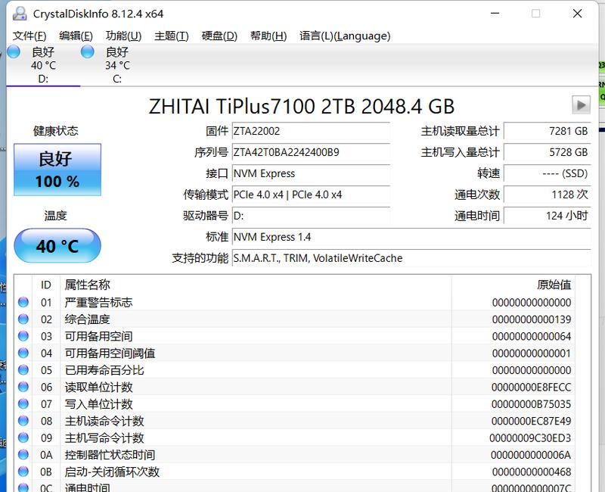Click the status orb for ID 0B row
Image resolution: width=605 pixels, height=492 pixels.
23,472
